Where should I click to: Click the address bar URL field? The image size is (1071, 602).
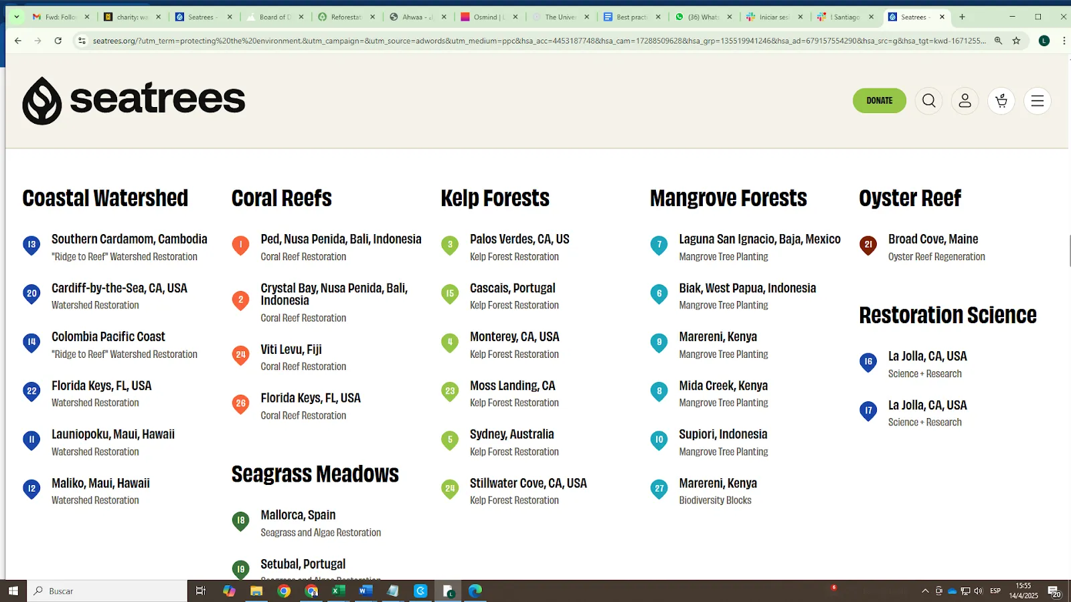[x=539, y=41]
